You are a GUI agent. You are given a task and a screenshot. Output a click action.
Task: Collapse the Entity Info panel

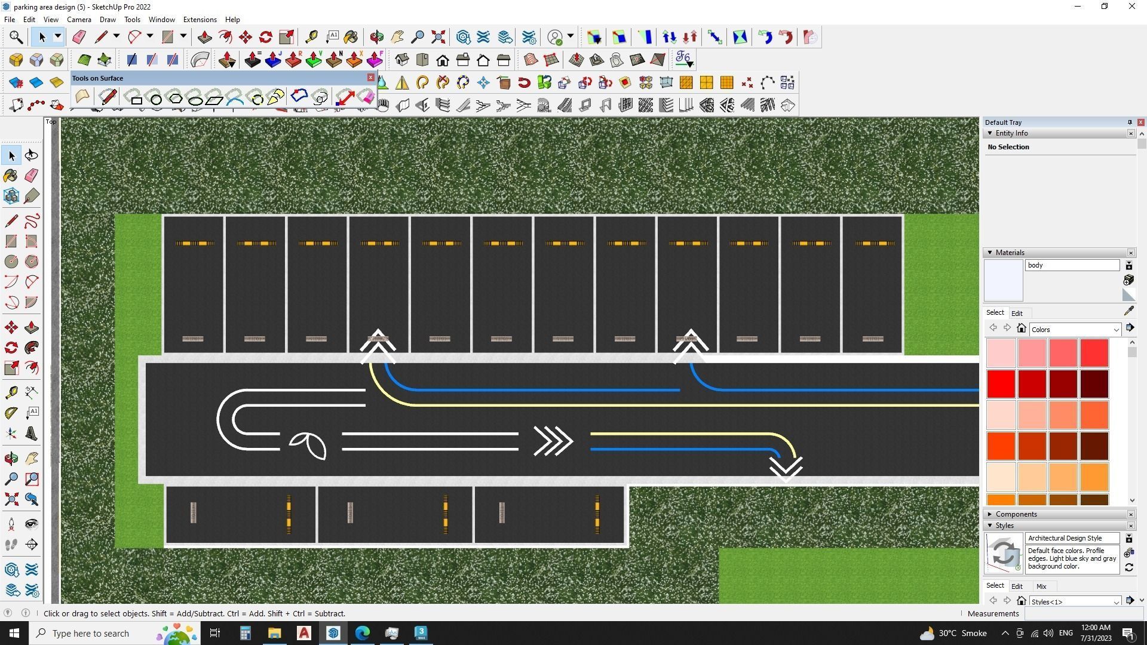[990, 133]
